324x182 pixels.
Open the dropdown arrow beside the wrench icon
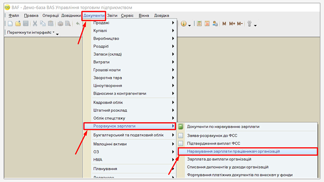[256, 25]
